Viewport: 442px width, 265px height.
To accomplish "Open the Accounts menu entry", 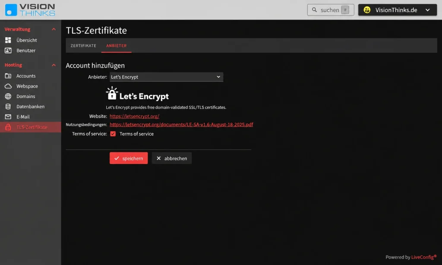I will pyautogui.click(x=31, y=76).
